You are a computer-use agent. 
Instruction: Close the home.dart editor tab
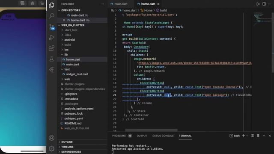click(158, 4)
